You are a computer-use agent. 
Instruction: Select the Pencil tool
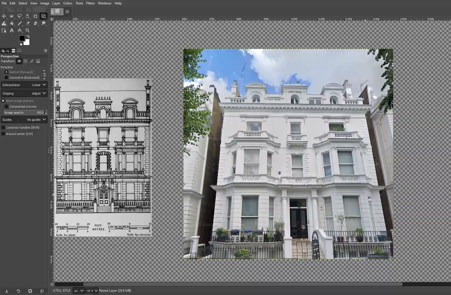click(x=20, y=23)
